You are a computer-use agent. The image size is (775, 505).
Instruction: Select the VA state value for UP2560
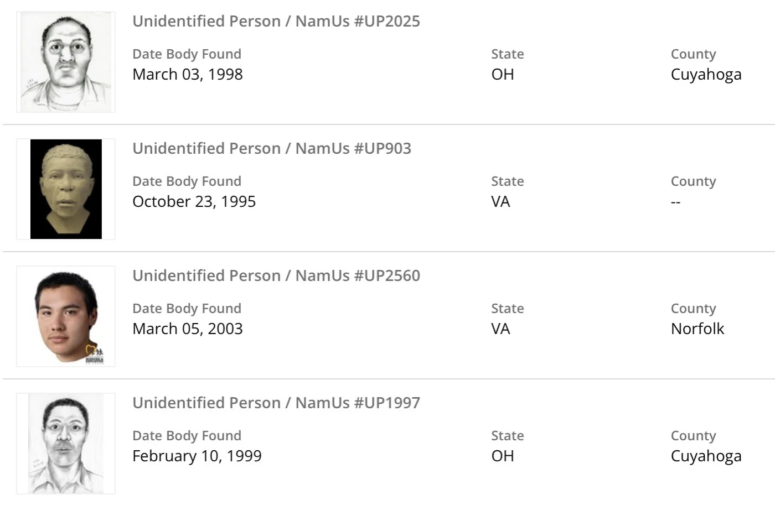pos(500,329)
